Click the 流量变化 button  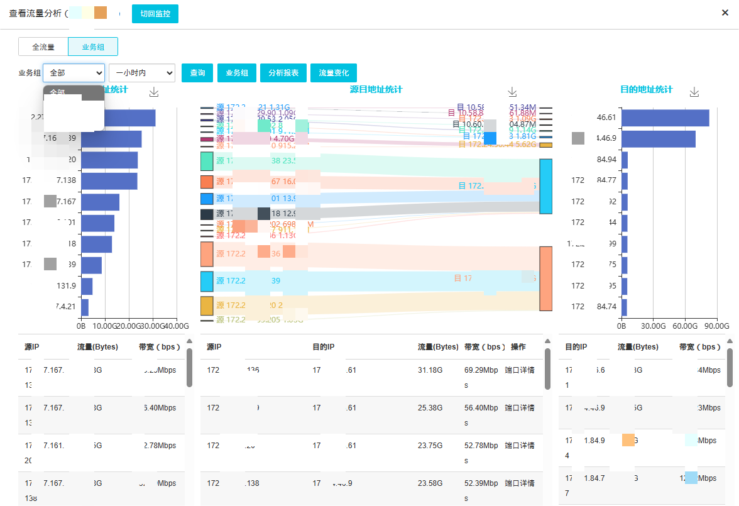(334, 73)
